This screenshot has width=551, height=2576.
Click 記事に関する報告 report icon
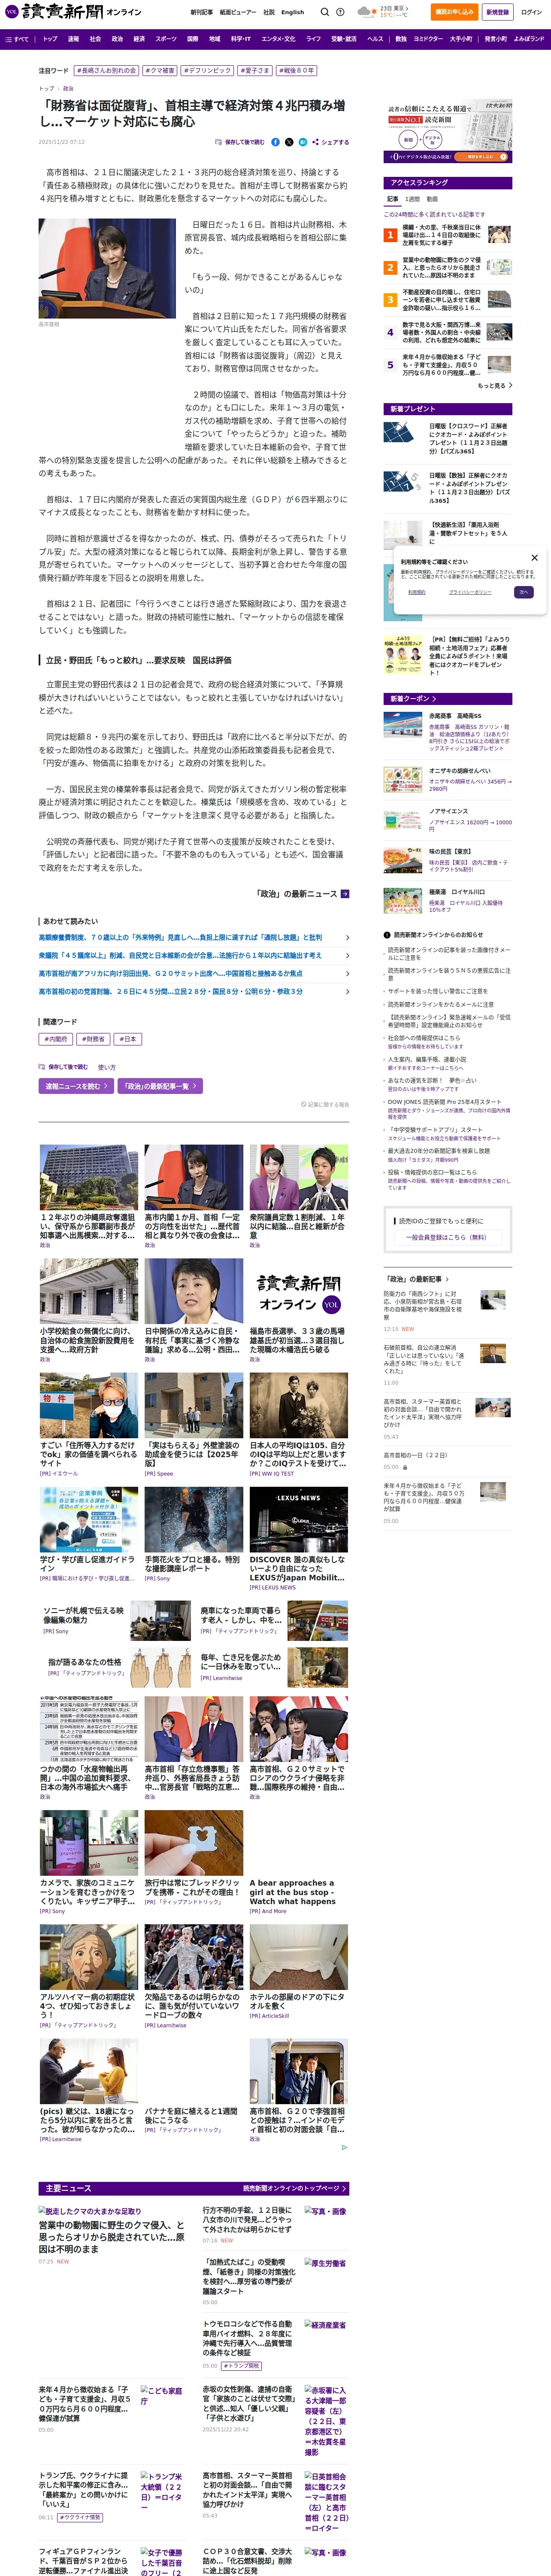[x=325, y=1105]
